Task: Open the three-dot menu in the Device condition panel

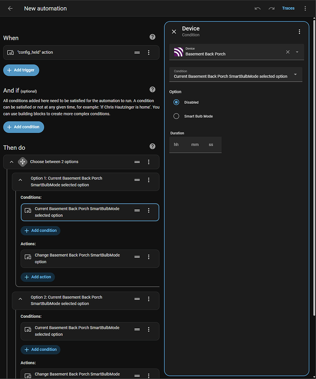Action: [300, 32]
